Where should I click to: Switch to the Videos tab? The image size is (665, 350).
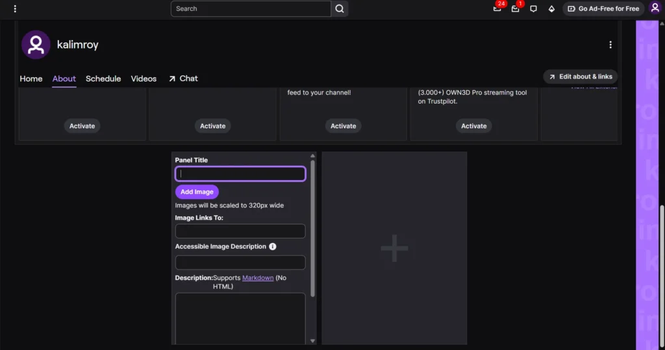click(x=144, y=78)
